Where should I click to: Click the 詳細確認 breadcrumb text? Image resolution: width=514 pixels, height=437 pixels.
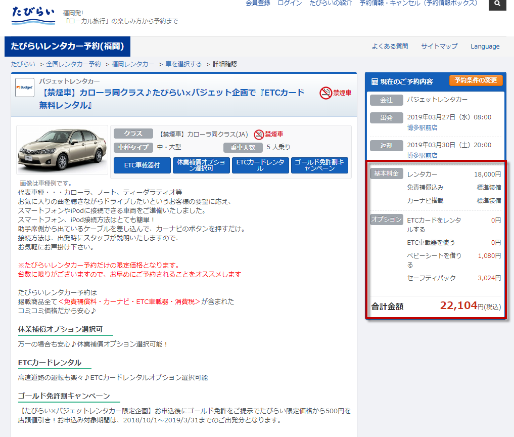click(225, 64)
